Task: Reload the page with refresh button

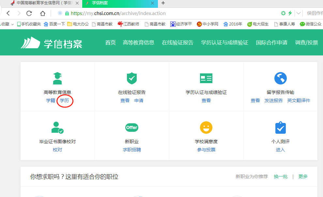Action: tap(29, 13)
